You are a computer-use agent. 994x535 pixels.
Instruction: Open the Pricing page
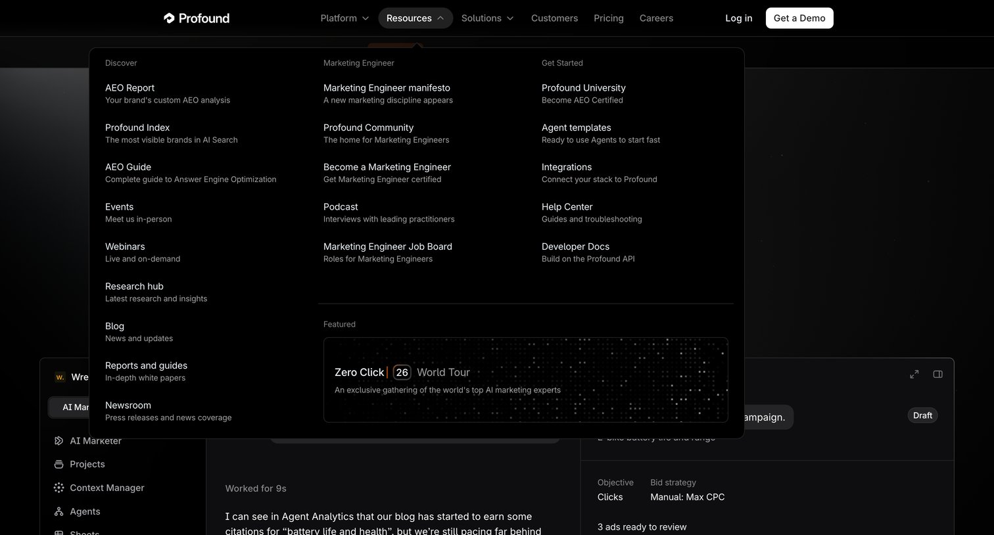tap(609, 18)
